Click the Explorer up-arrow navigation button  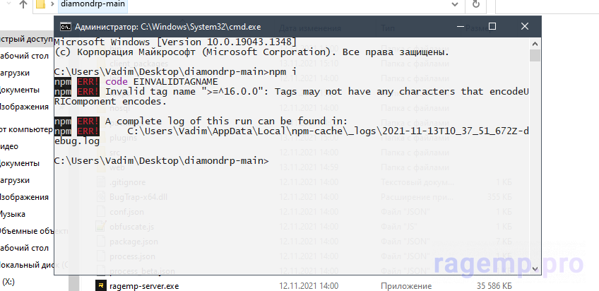23,4
